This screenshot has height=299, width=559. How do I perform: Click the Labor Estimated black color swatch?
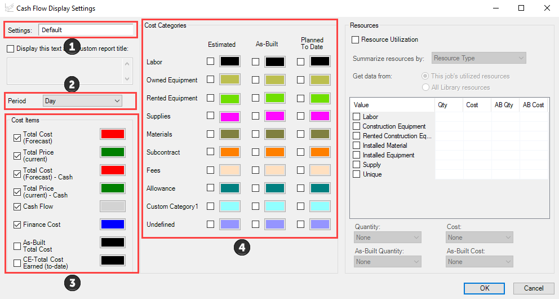pos(230,62)
